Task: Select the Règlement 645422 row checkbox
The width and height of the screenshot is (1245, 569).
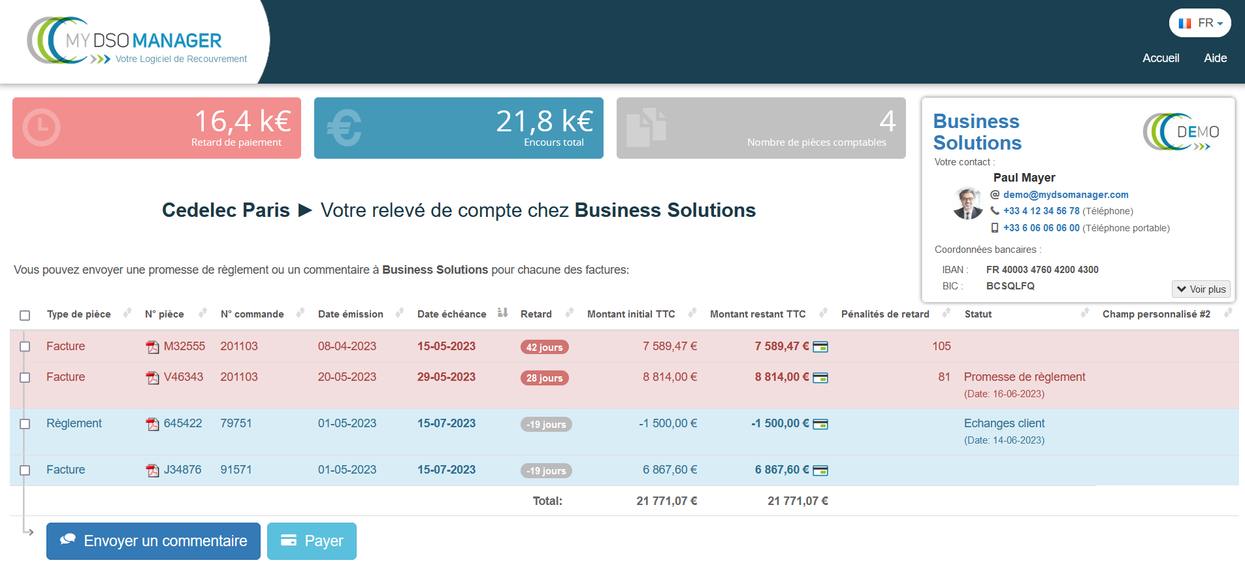Action: [25, 424]
